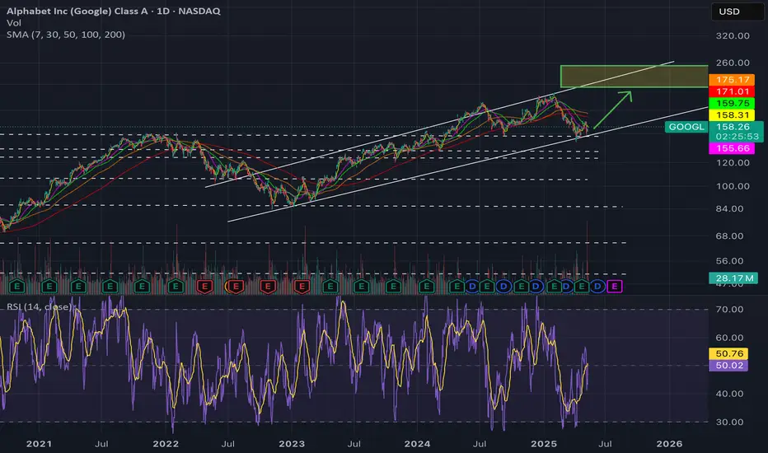Click the 100.00 price axis value
This screenshot has width=768, height=453.
tap(733, 186)
